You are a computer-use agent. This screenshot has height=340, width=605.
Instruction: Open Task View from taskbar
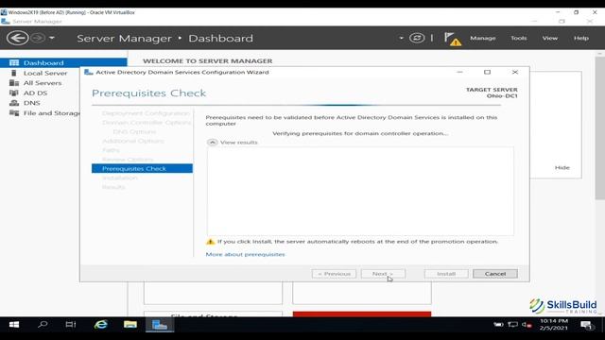point(71,325)
